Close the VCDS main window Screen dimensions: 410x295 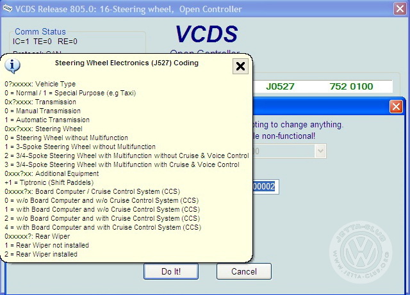[400, 8]
